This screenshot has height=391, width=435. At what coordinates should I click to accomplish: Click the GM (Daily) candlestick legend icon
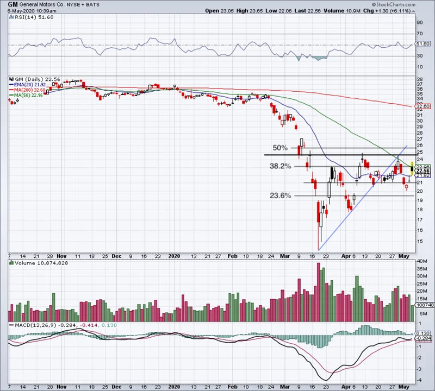(x=10, y=79)
